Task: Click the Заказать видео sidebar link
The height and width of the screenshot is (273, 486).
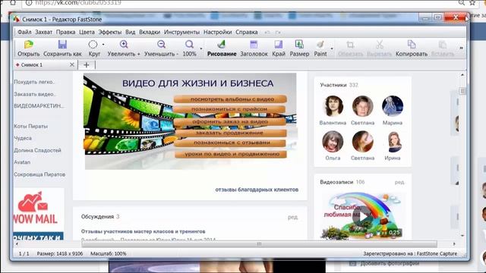Action: (x=34, y=94)
